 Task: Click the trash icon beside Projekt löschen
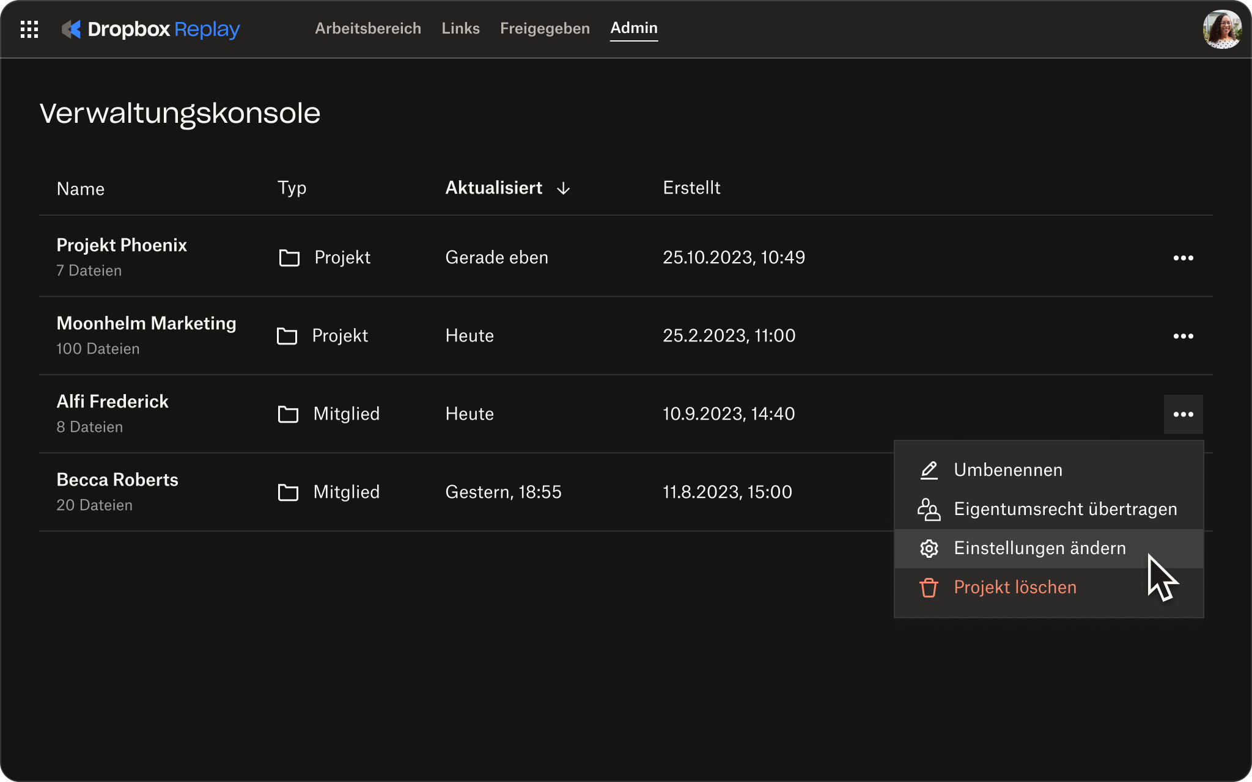tap(929, 588)
